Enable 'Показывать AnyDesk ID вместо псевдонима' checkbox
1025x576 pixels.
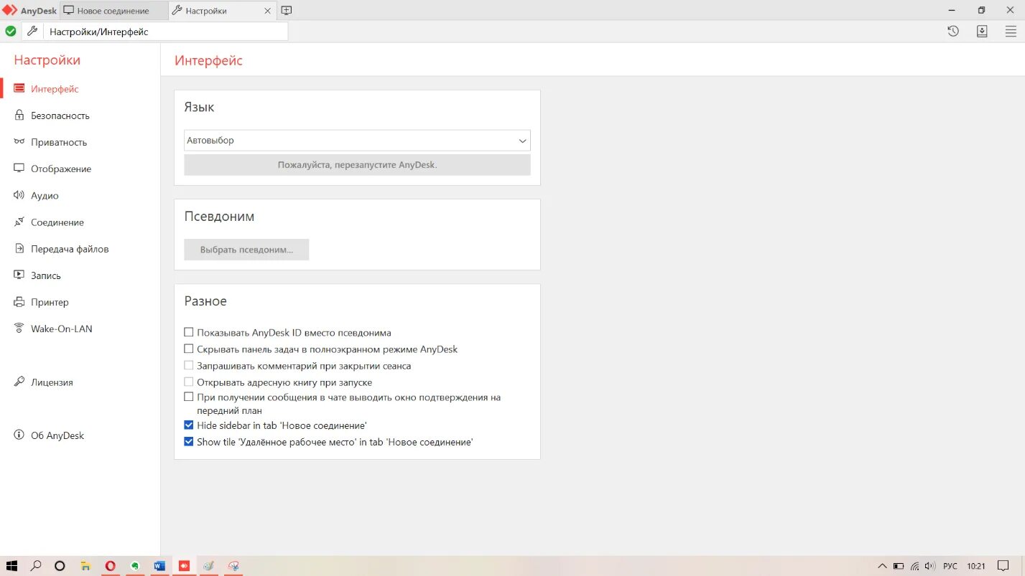pos(189,333)
